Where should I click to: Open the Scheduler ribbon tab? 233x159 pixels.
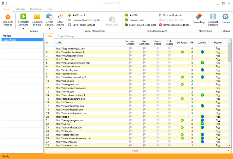[20, 9]
